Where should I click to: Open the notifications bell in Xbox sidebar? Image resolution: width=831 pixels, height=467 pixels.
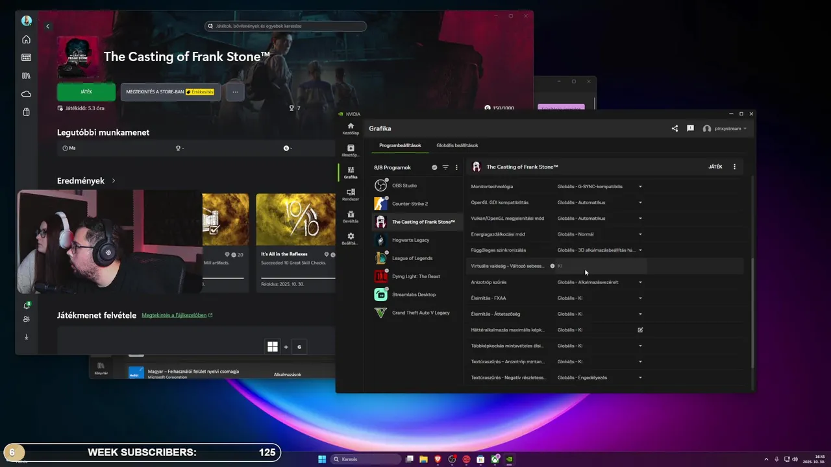pyautogui.click(x=27, y=305)
